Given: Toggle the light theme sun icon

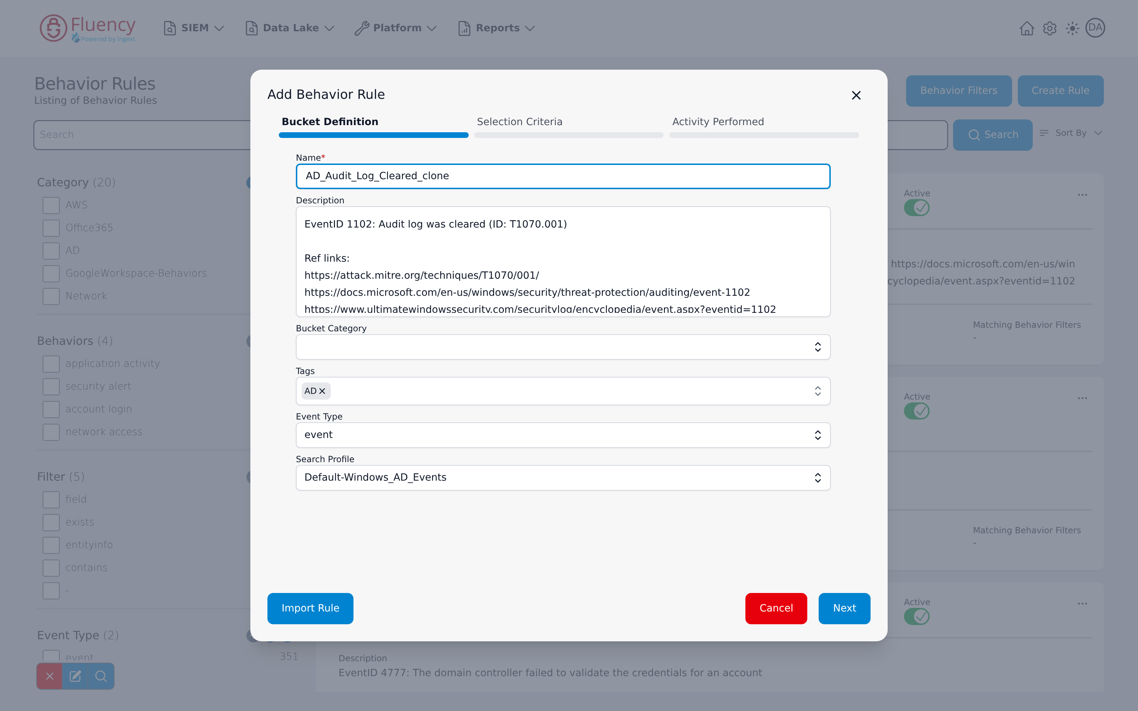Looking at the screenshot, I should [1072, 28].
